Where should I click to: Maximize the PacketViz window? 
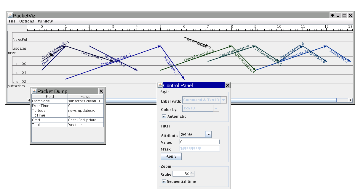(344, 16)
